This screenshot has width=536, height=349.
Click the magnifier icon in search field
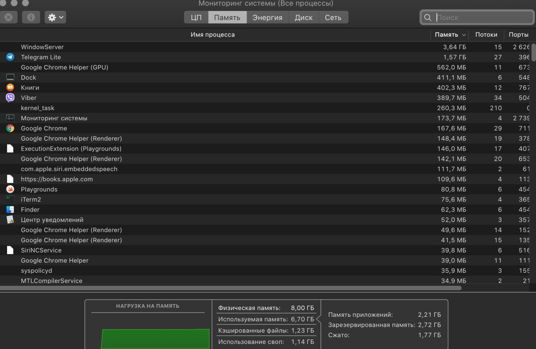[x=428, y=18]
